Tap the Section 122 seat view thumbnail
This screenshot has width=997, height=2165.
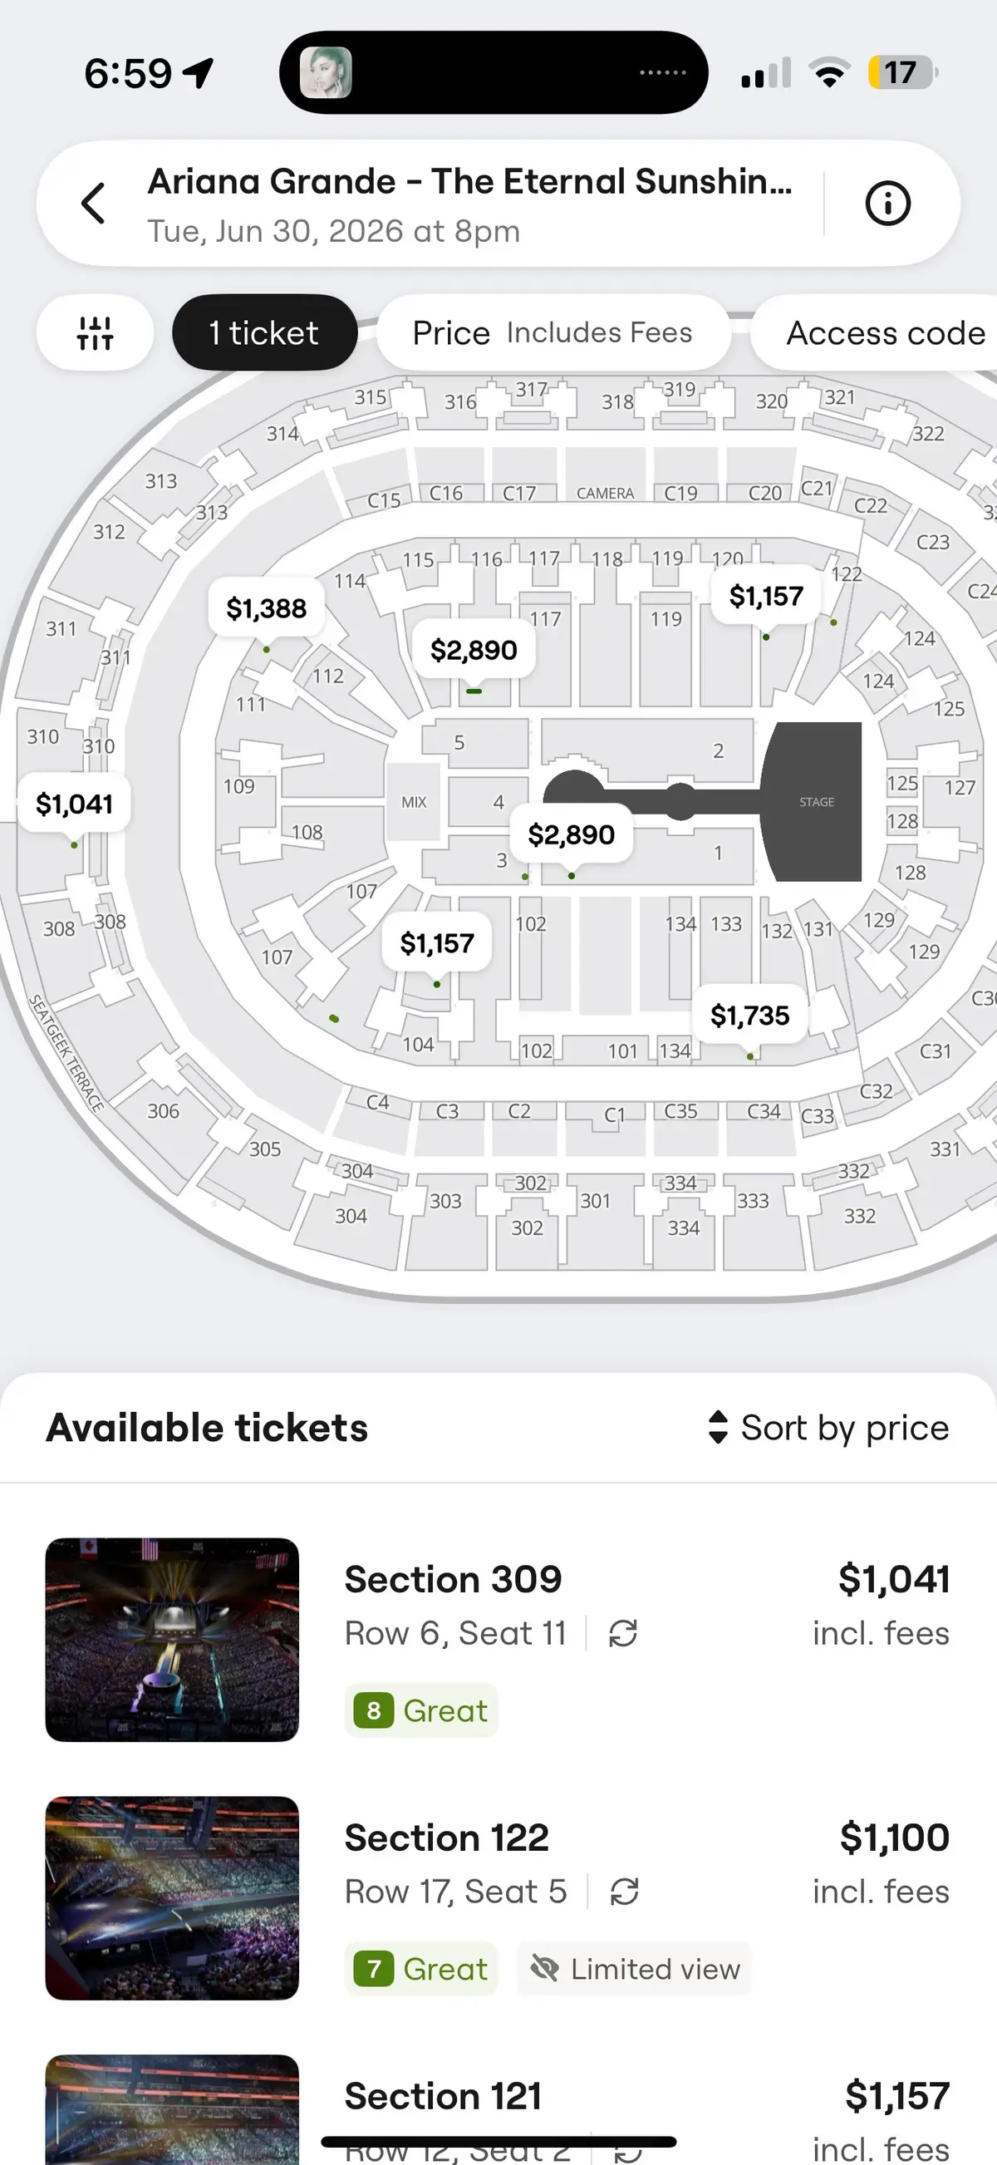pos(171,1897)
